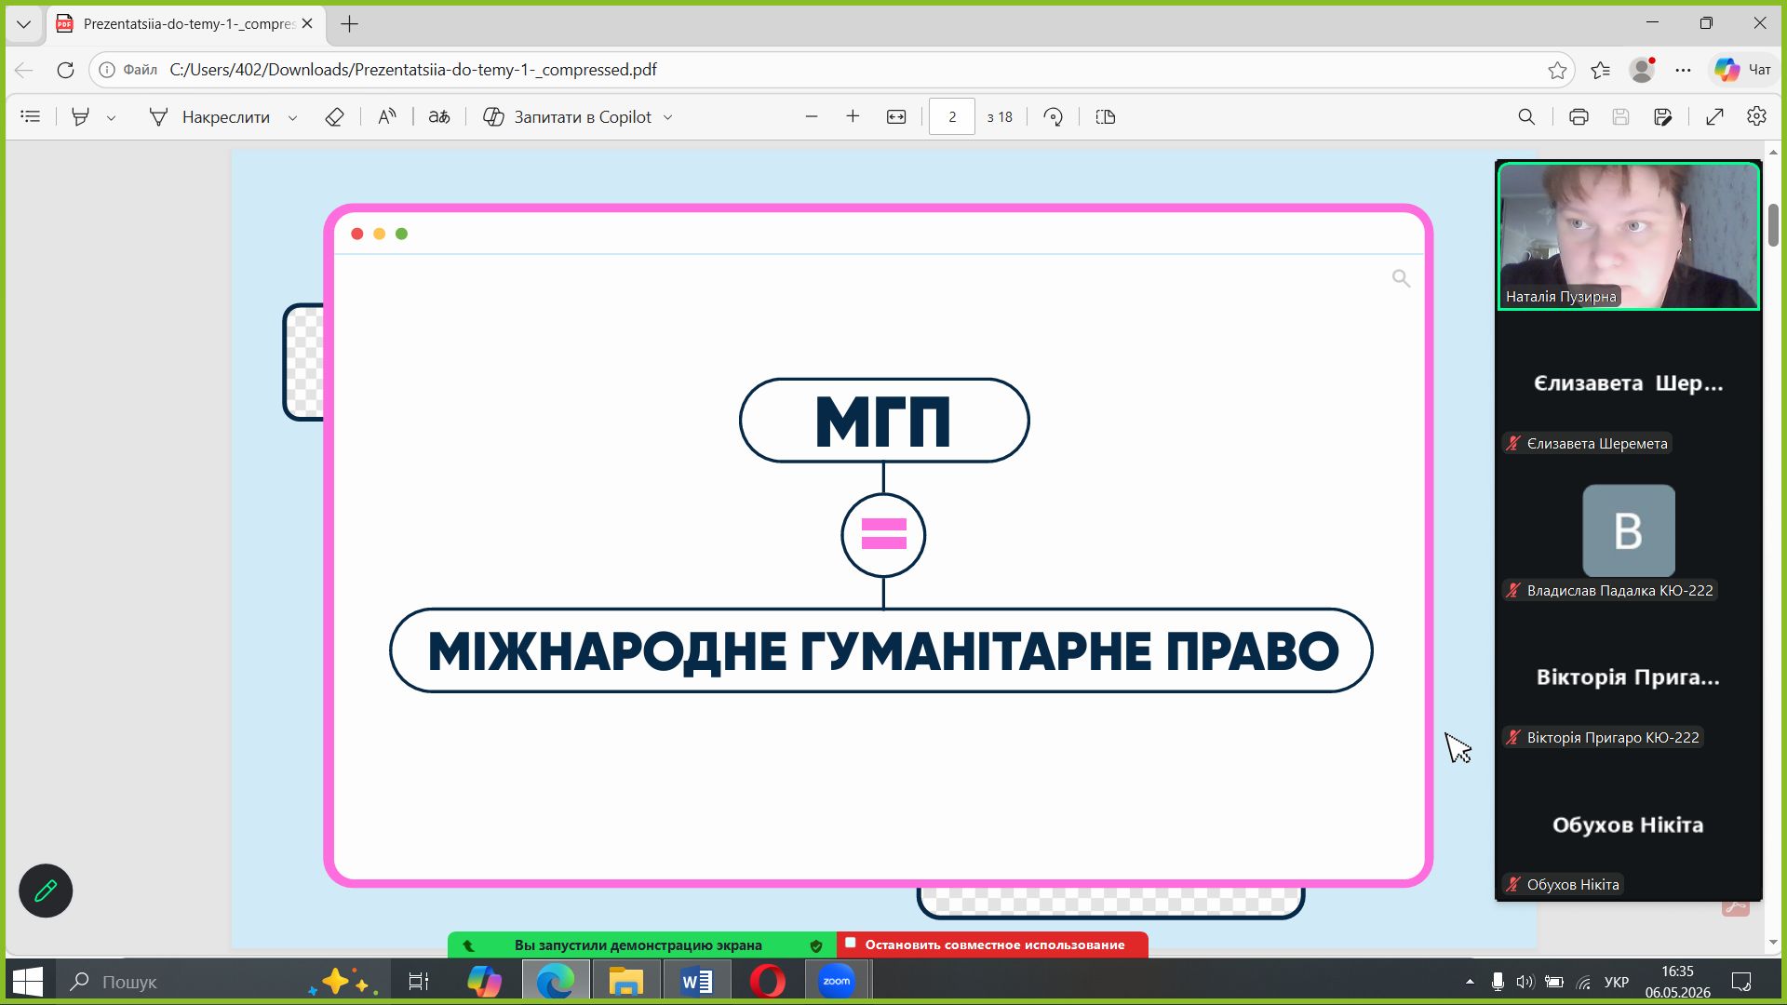Stop screen sharing with Остановить button

[992, 945]
